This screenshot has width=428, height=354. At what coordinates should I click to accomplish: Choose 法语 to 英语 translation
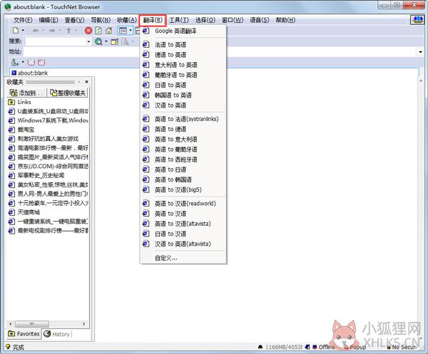click(x=183, y=44)
